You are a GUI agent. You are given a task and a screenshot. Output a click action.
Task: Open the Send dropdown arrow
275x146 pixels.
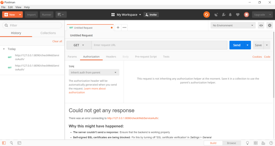click(247, 45)
